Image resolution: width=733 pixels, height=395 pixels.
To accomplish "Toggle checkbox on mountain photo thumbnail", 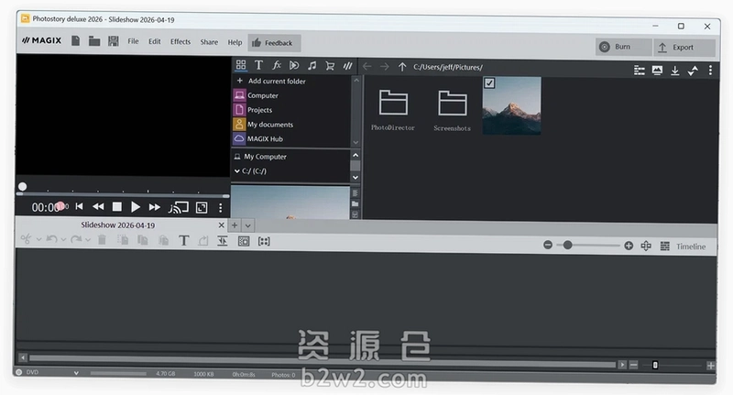I will [489, 83].
